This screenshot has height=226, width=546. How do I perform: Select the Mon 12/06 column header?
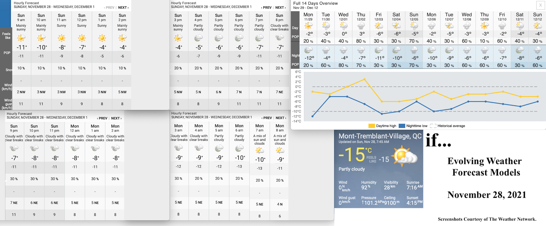click(x=432, y=16)
